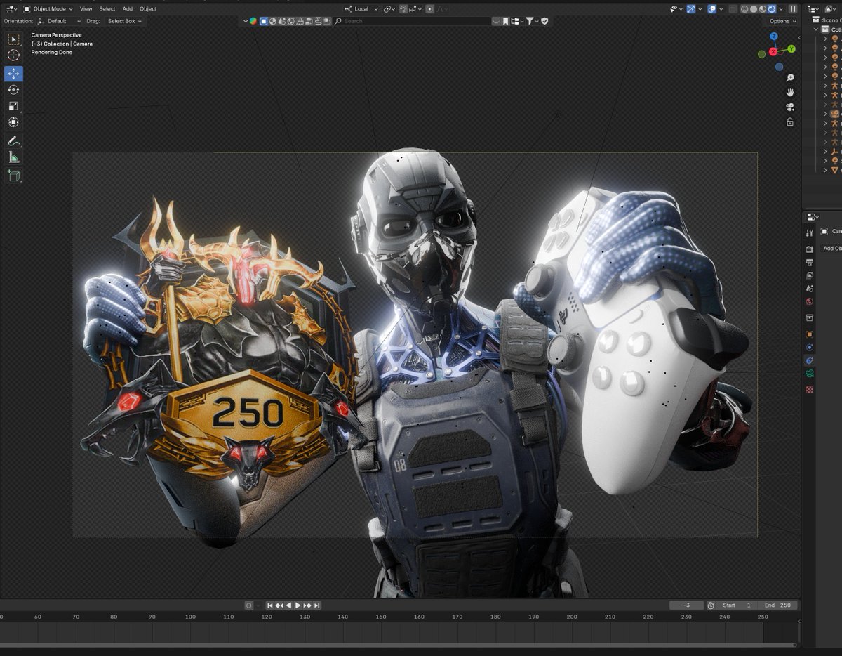
Task: Jump to the timeline start frame
Action: (270, 605)
